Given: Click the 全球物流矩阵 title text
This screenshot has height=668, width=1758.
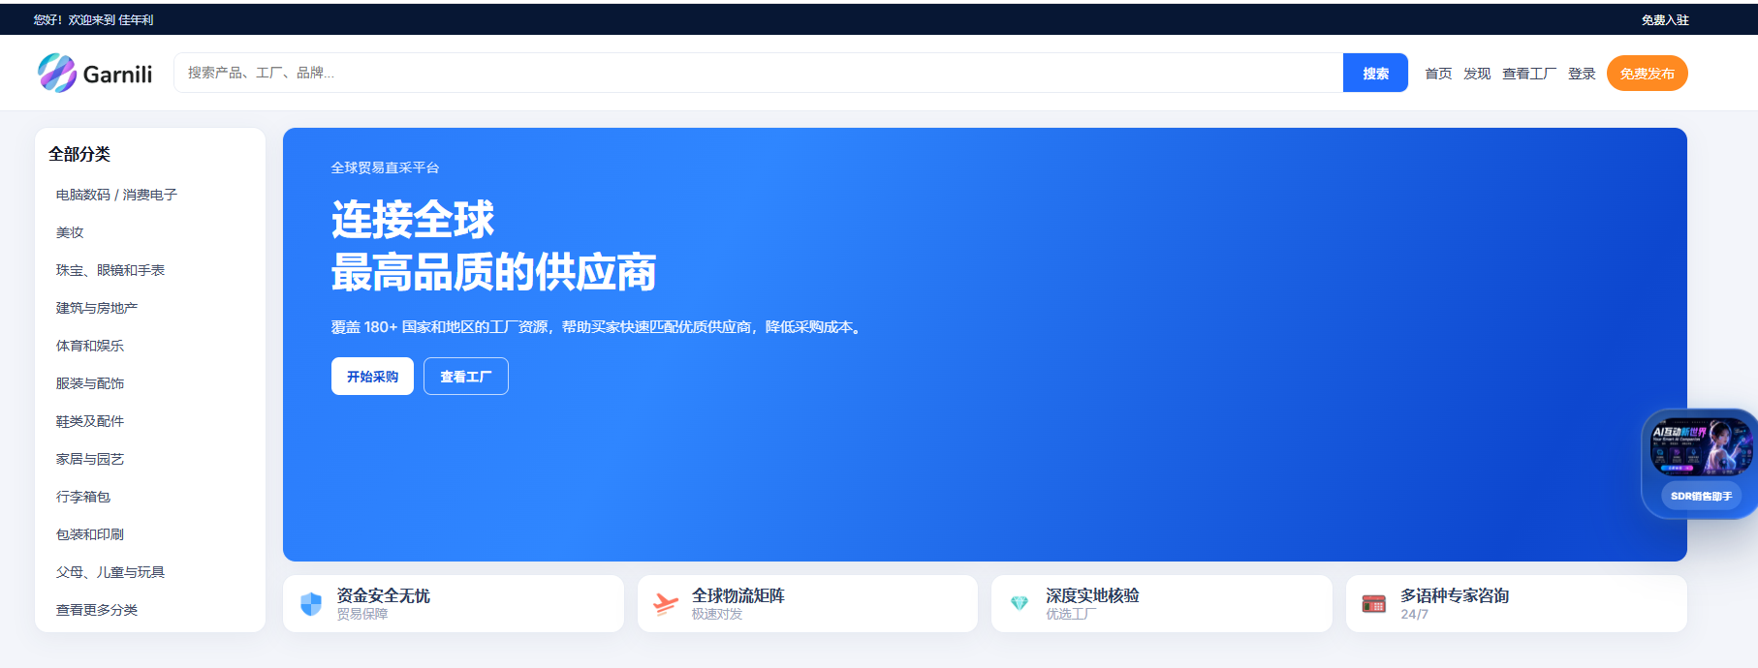Looking at the screenshot, I should 738,595.
